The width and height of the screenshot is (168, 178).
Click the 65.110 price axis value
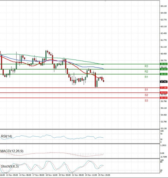coord(164,6)
